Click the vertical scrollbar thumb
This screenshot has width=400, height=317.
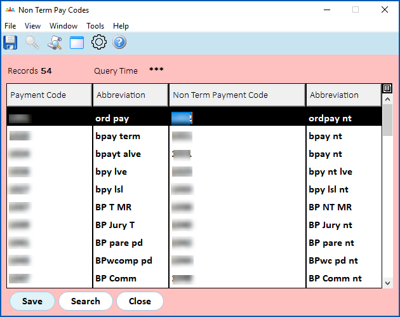(388, 120)
